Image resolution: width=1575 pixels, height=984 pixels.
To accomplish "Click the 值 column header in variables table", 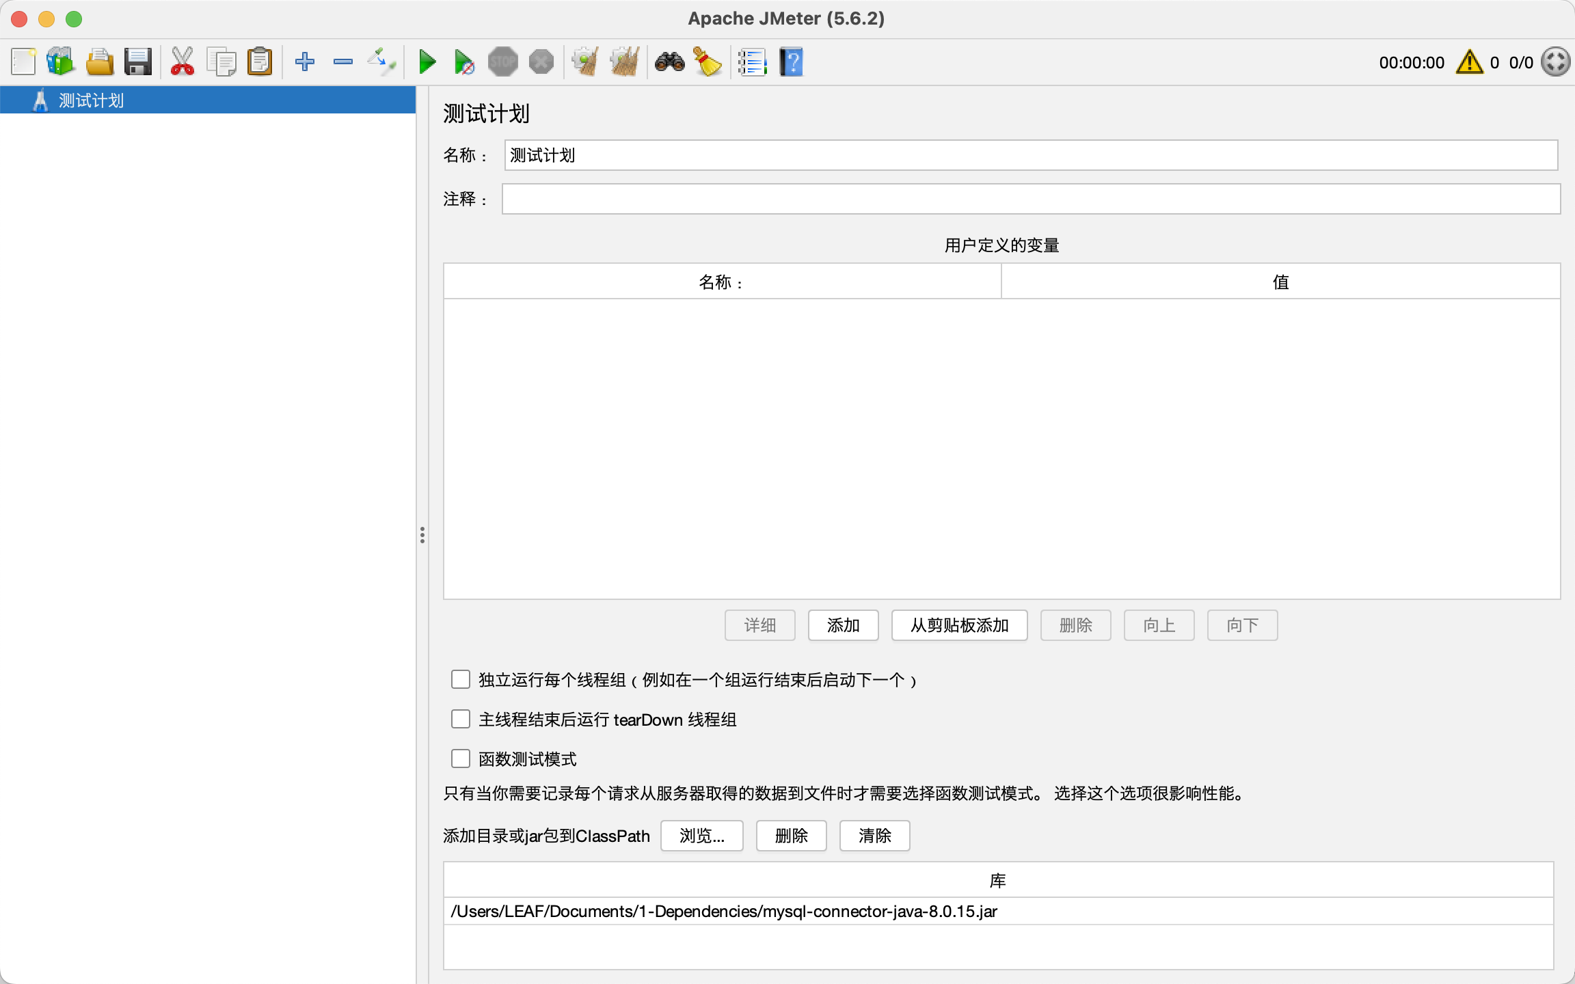I will [x=1280, y=282].
